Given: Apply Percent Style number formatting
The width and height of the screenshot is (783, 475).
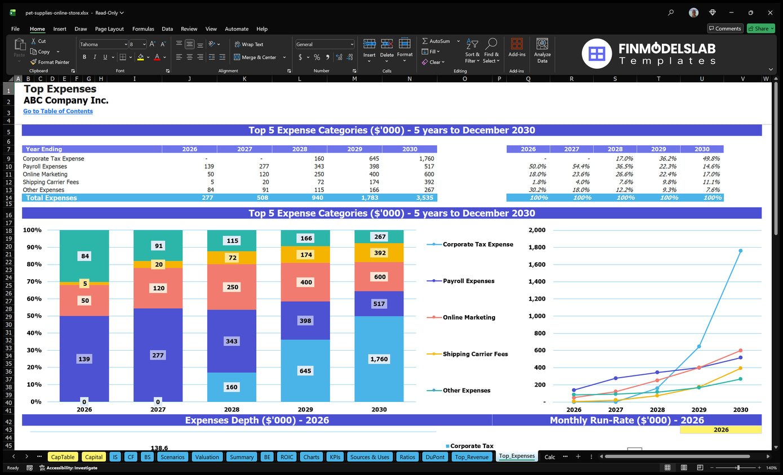Looking at the screenshot, I should tap(318, 57).
